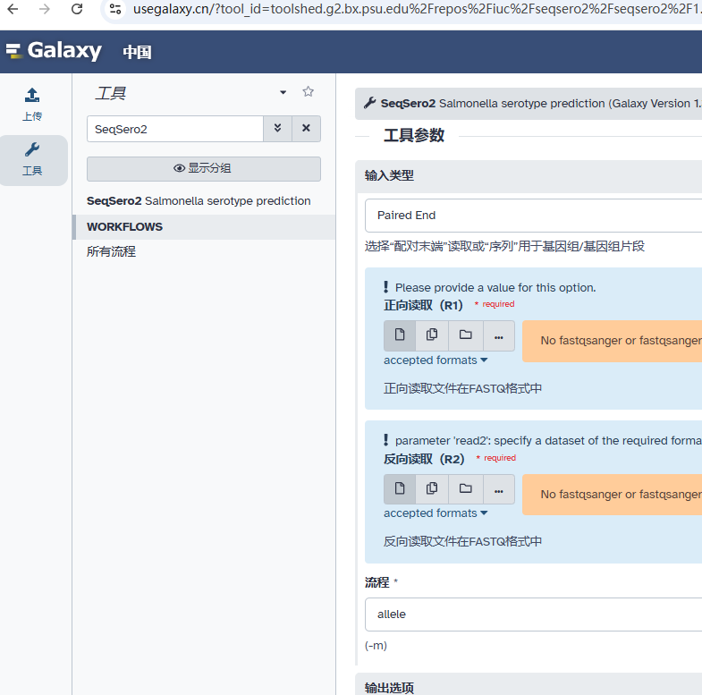Open SeqSero2 Salmonella serotype prediction tool link
This screenshot has width=702, height=695.
pos(199,200)
